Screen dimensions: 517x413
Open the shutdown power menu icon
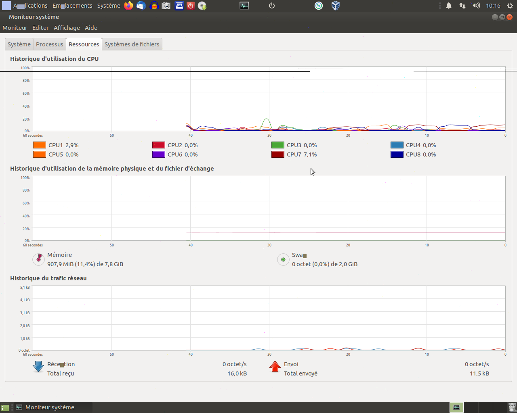272,6
